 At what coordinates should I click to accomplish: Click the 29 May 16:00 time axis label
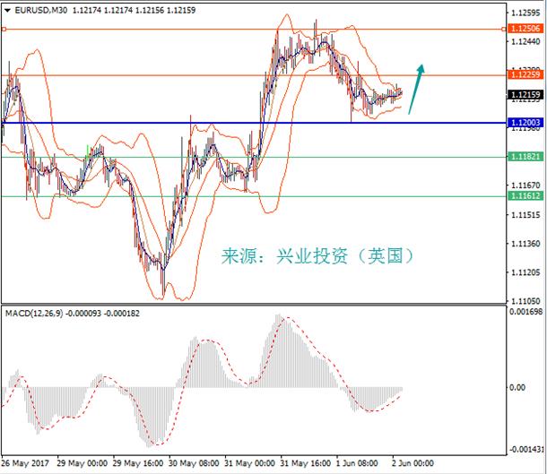tap(138, 463)
